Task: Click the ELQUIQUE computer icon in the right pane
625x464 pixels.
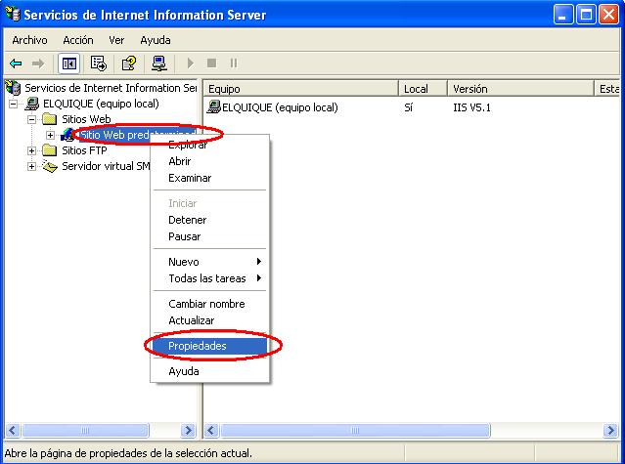Action: [x=213, y=106]
